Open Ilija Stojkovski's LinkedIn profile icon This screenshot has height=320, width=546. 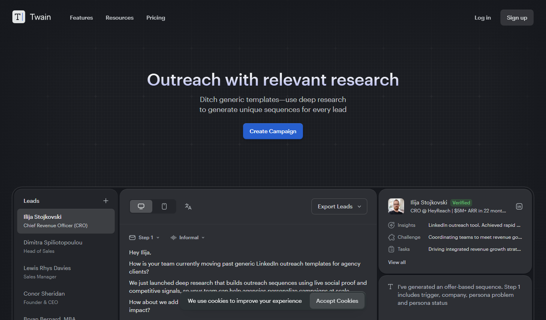(519, 206)
